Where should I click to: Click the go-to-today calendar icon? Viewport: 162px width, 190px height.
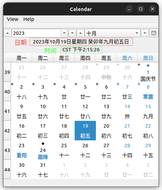154,33
